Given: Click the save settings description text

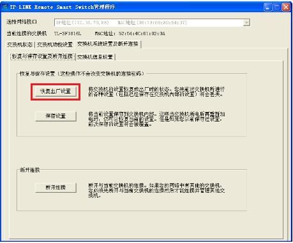Looking at the screenshot, I should coord(156,119).
